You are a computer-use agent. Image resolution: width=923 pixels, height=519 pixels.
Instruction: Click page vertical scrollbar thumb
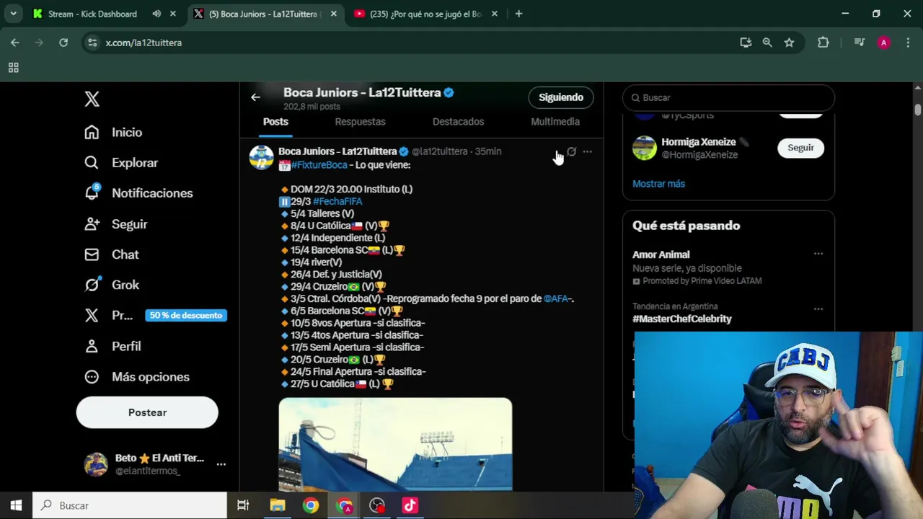917,109
